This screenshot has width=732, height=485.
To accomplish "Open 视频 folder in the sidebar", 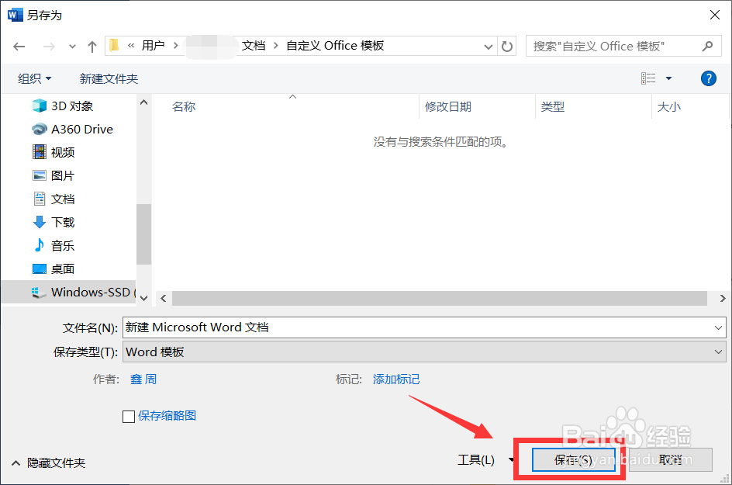I will pos(63,152).
